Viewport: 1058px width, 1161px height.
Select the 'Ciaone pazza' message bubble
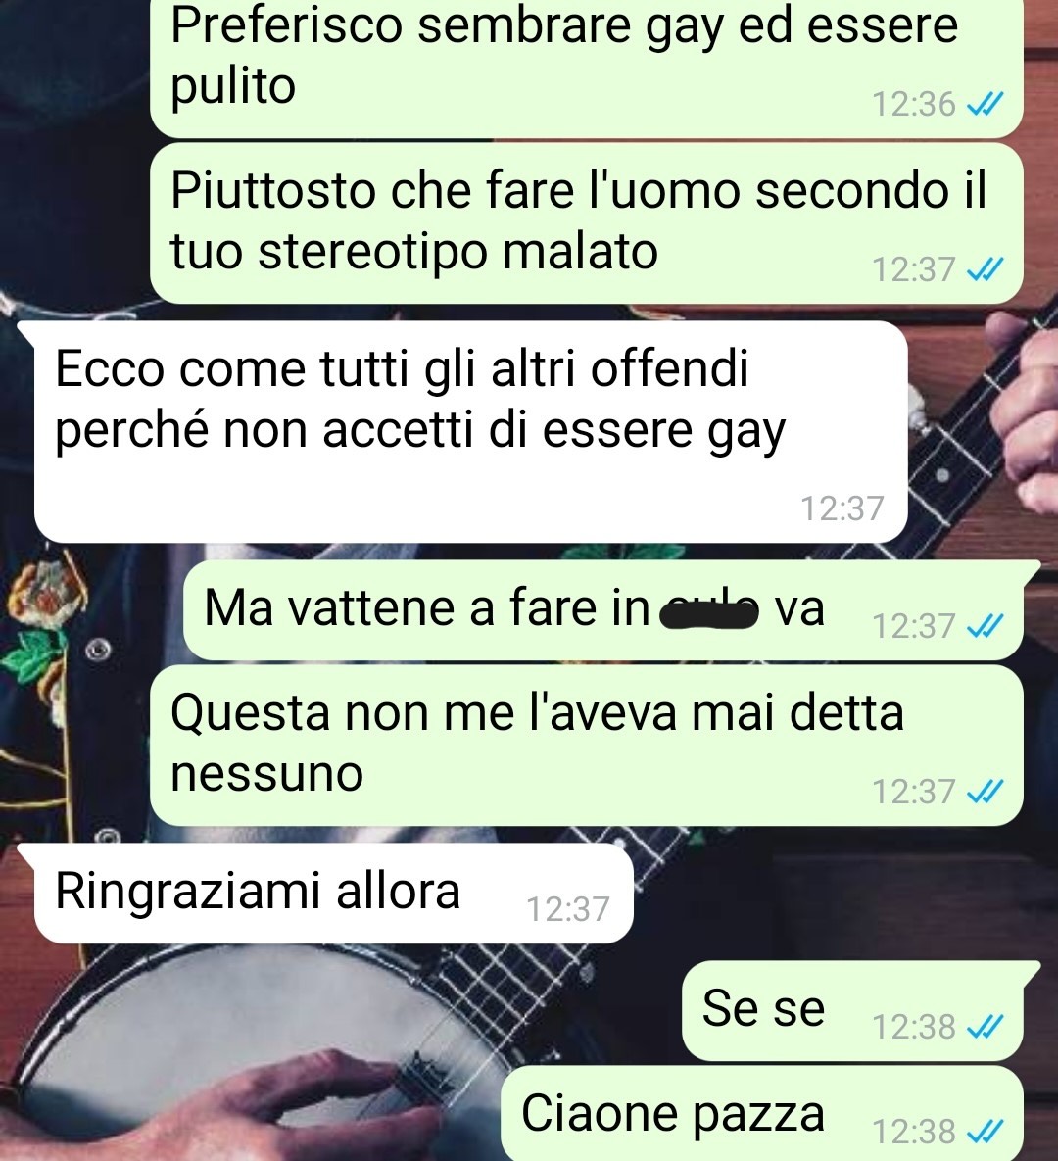pos(762,1114)
